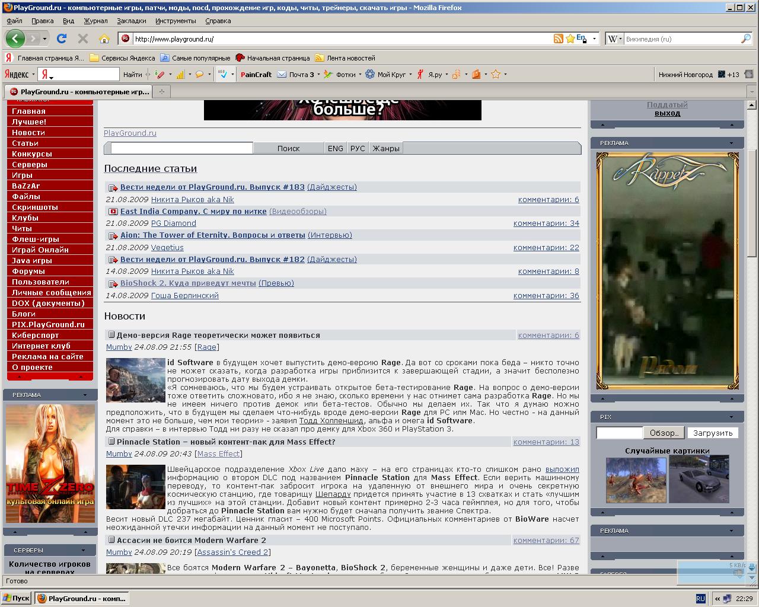This screenshot has width=759, height=607.
Task: Switch the input language with the RU indicator
Action: 700,599
